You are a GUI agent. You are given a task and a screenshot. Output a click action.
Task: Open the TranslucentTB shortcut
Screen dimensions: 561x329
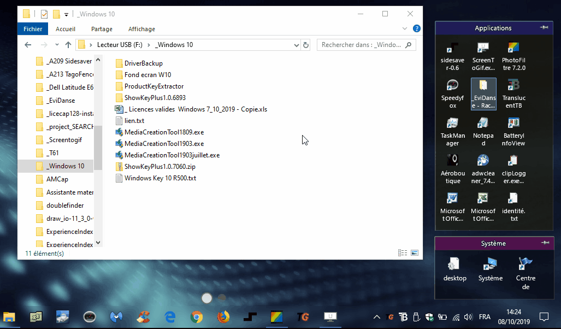pyautogui.click(x=513, y=94)
